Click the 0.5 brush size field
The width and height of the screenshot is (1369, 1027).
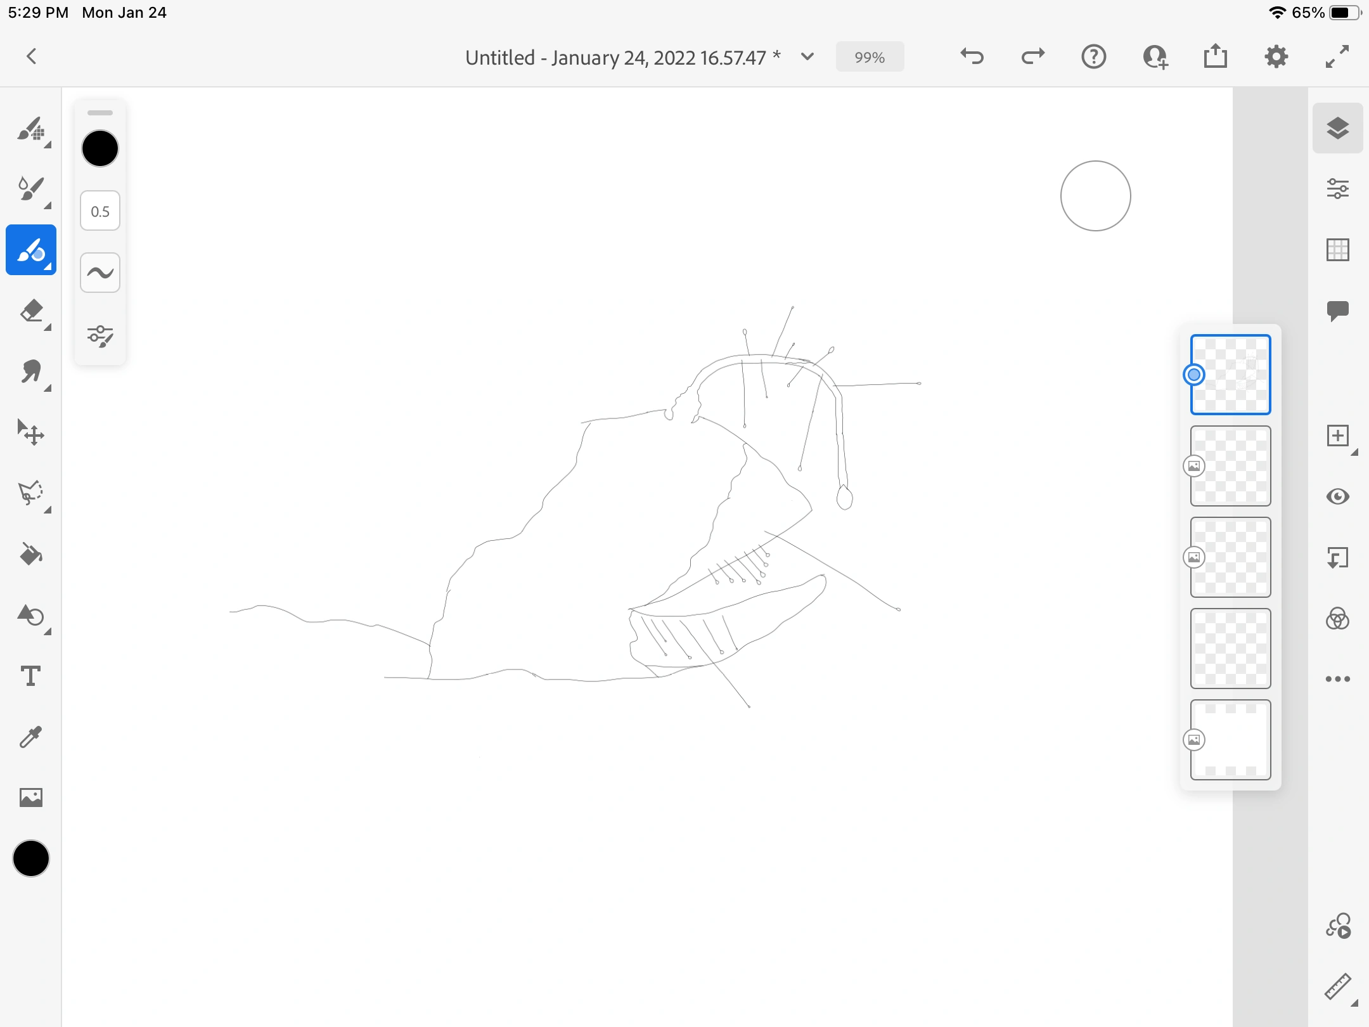tap(100, 211)
